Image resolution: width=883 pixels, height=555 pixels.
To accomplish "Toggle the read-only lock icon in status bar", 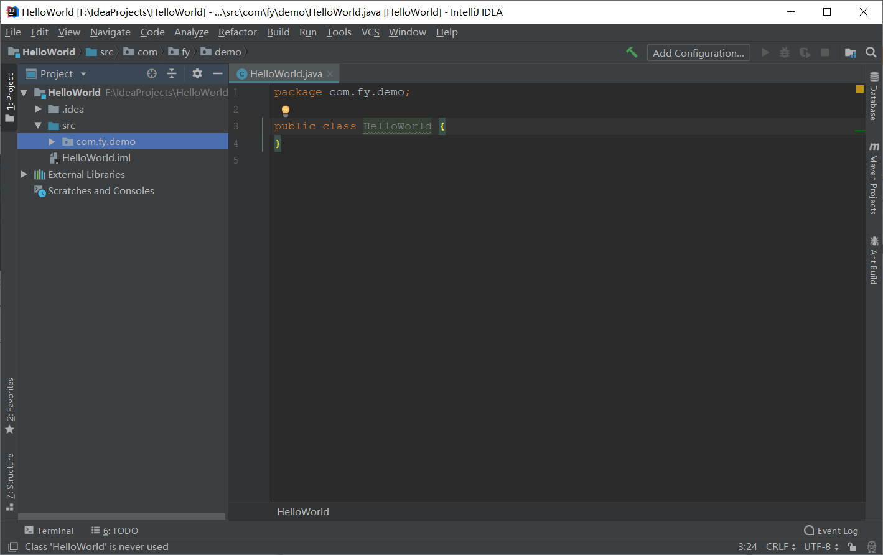I will [852, 546].
